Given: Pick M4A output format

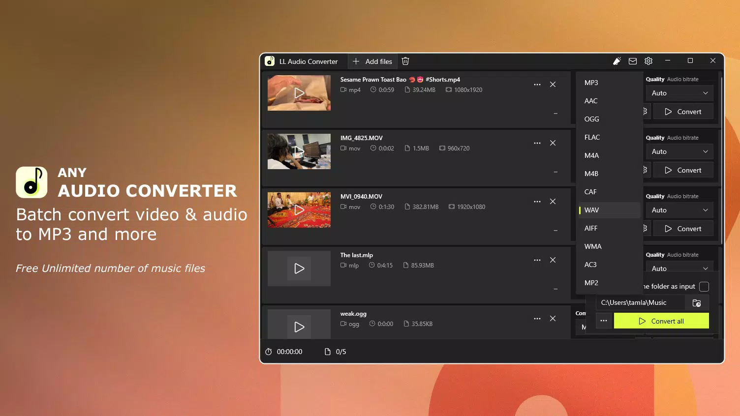Looking at the screenshot, I should point(609,155).
